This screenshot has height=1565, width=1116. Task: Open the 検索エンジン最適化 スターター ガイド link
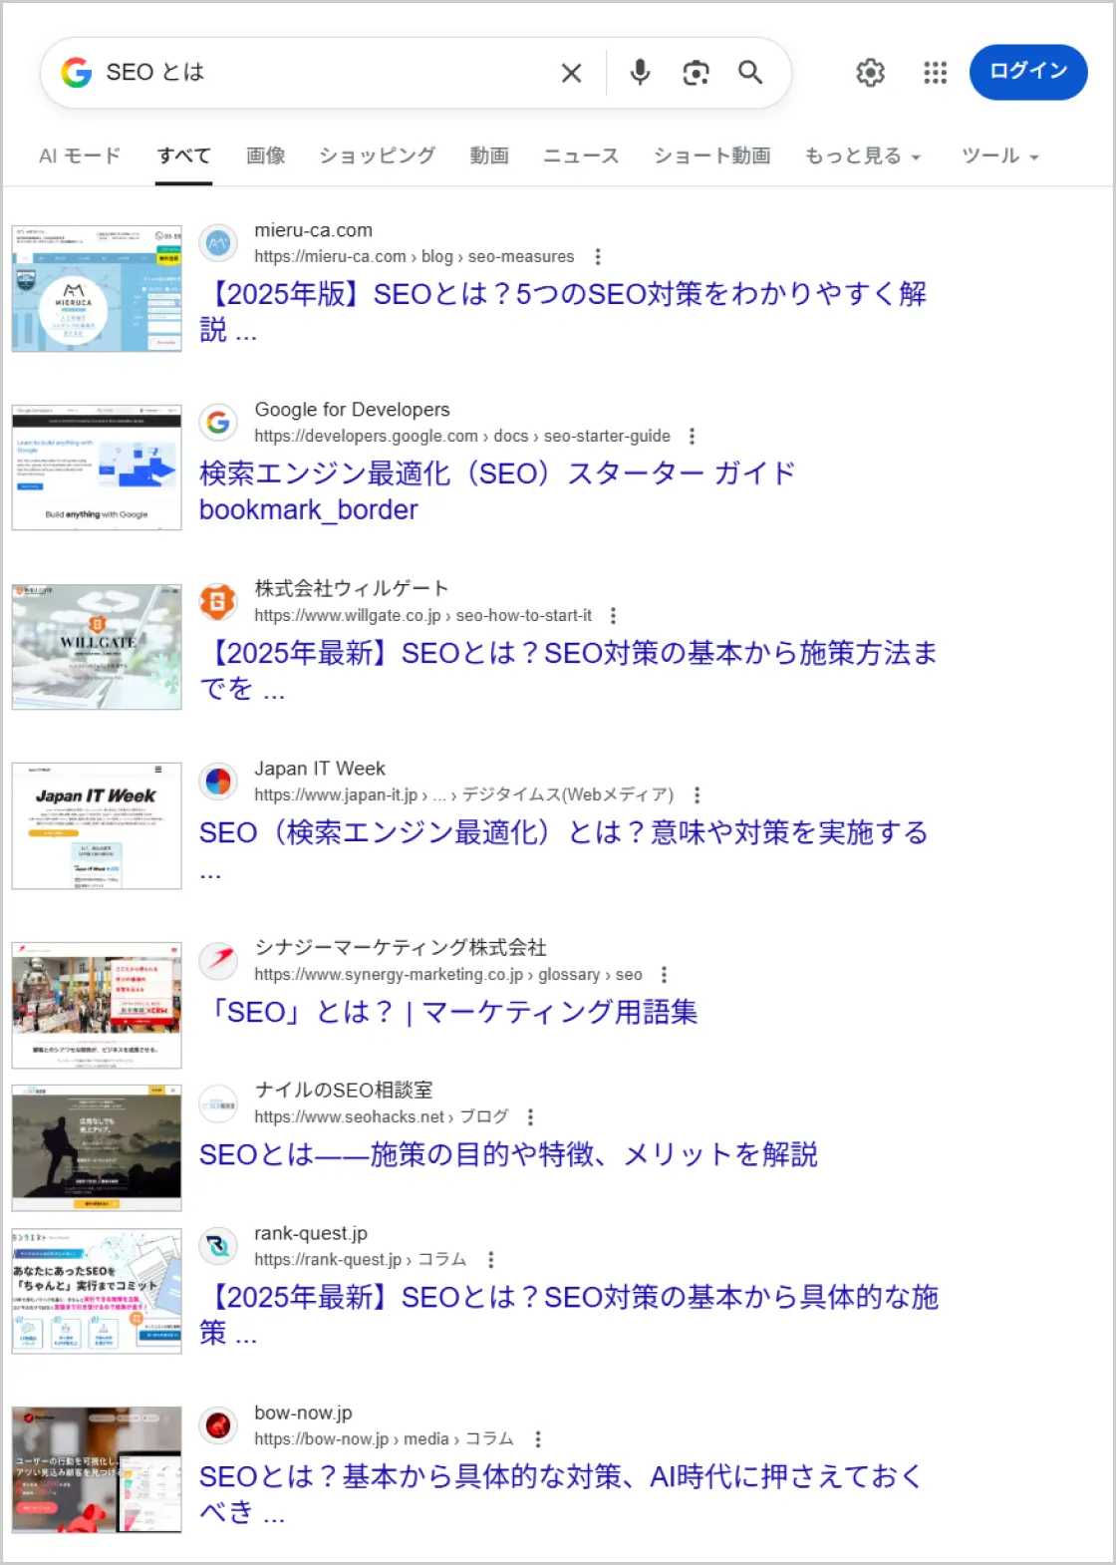pos(497,473)
